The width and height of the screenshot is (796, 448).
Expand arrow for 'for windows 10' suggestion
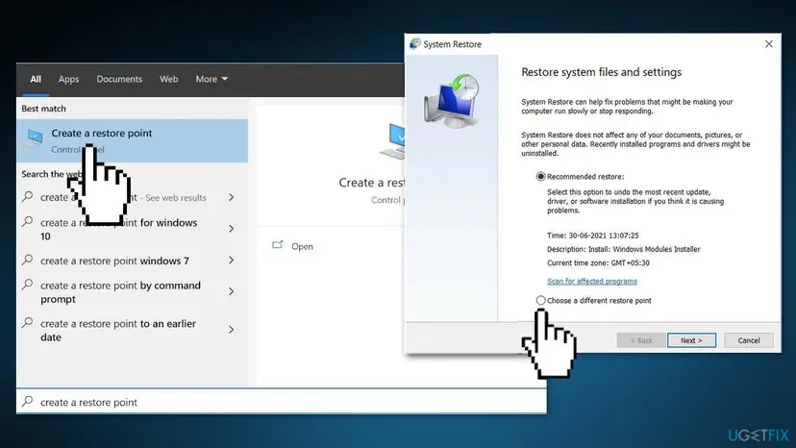tap(231, 229)
